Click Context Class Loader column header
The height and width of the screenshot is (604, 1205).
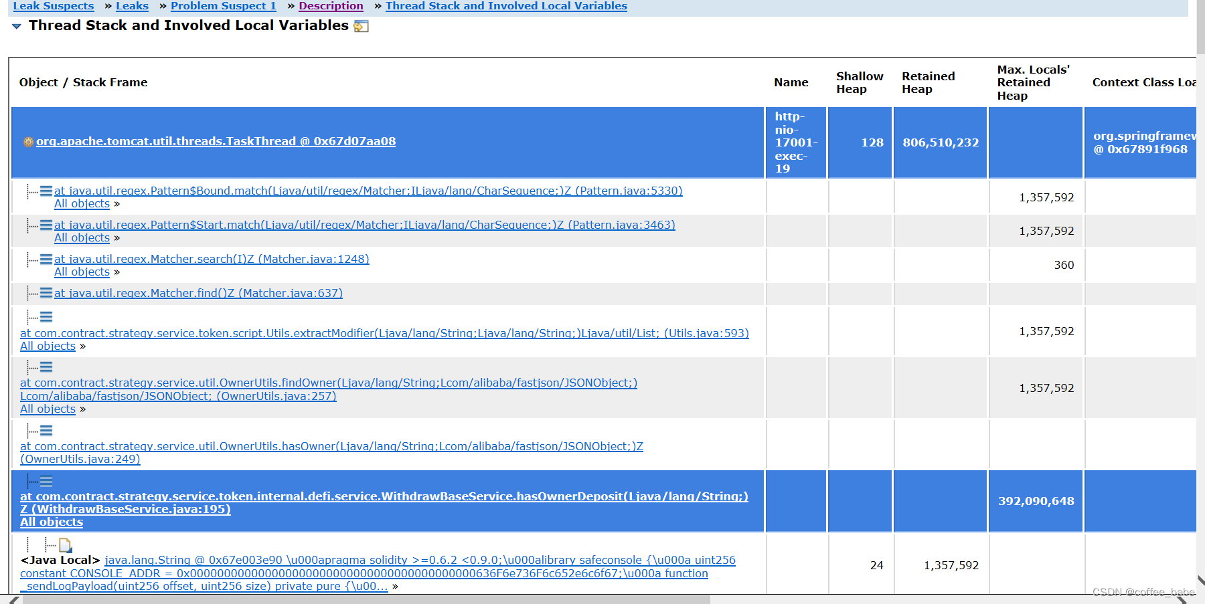(1145, 82)
